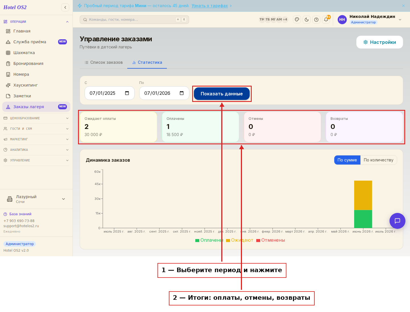Switch chart to По сумме

click(347, 160)
